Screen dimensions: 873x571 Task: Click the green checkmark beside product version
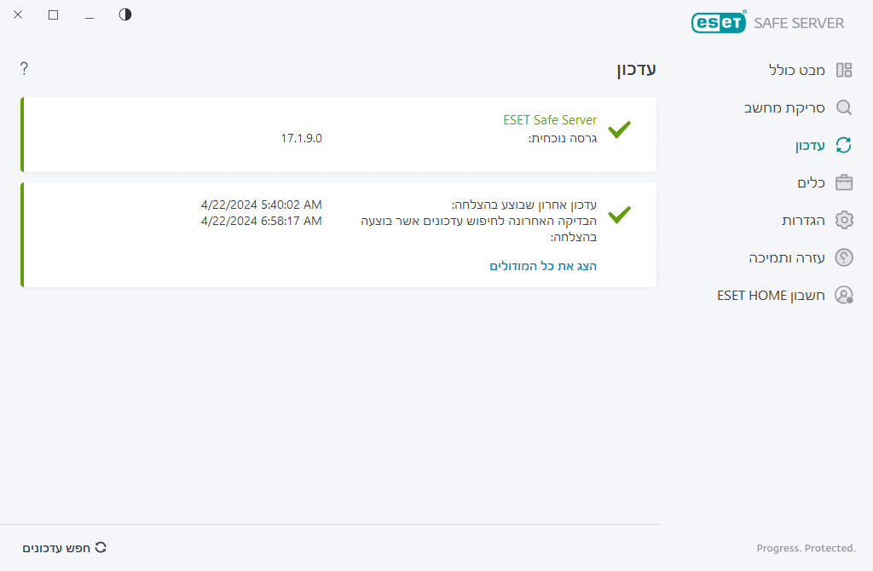pyautogui.click(x=620, y=130)
